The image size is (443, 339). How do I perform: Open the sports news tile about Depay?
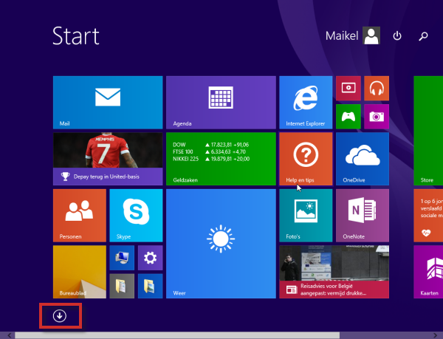pos(108,159)
